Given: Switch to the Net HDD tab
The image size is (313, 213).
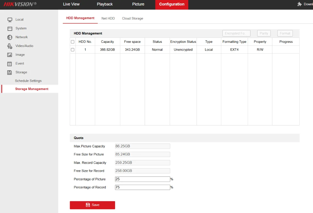Looking at the screenshot, I should pos(108,18).
